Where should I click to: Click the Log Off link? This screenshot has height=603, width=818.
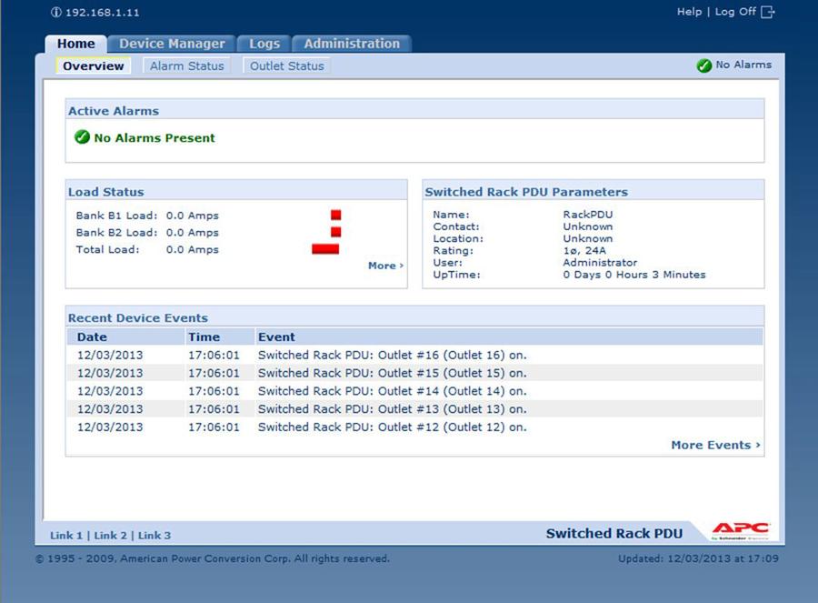pyautogui.click(x=734, y=12)
